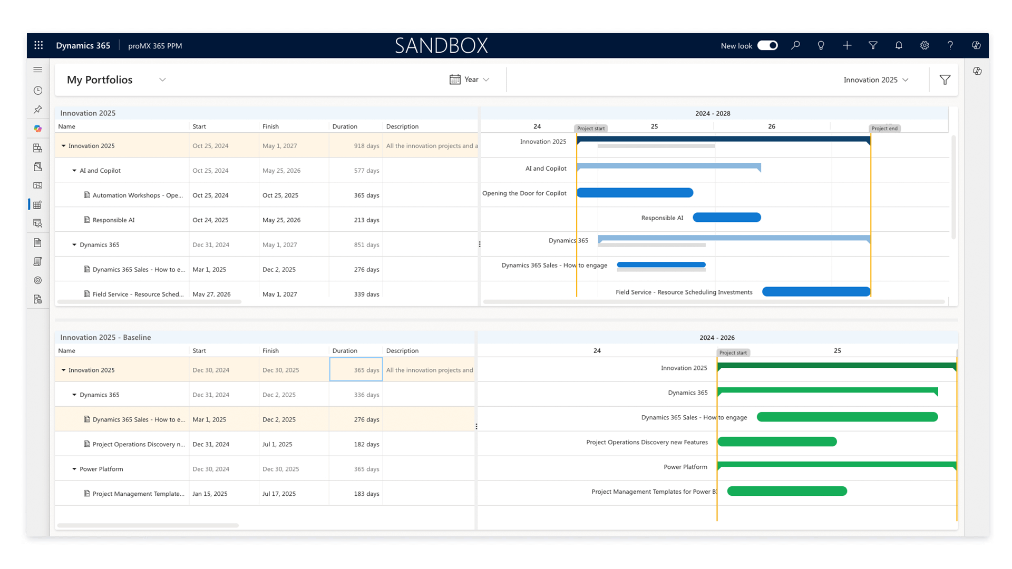1012x569 pixels.
Task: Toggle the Copilot pane on the right edge
Action: tap(978, 71)
